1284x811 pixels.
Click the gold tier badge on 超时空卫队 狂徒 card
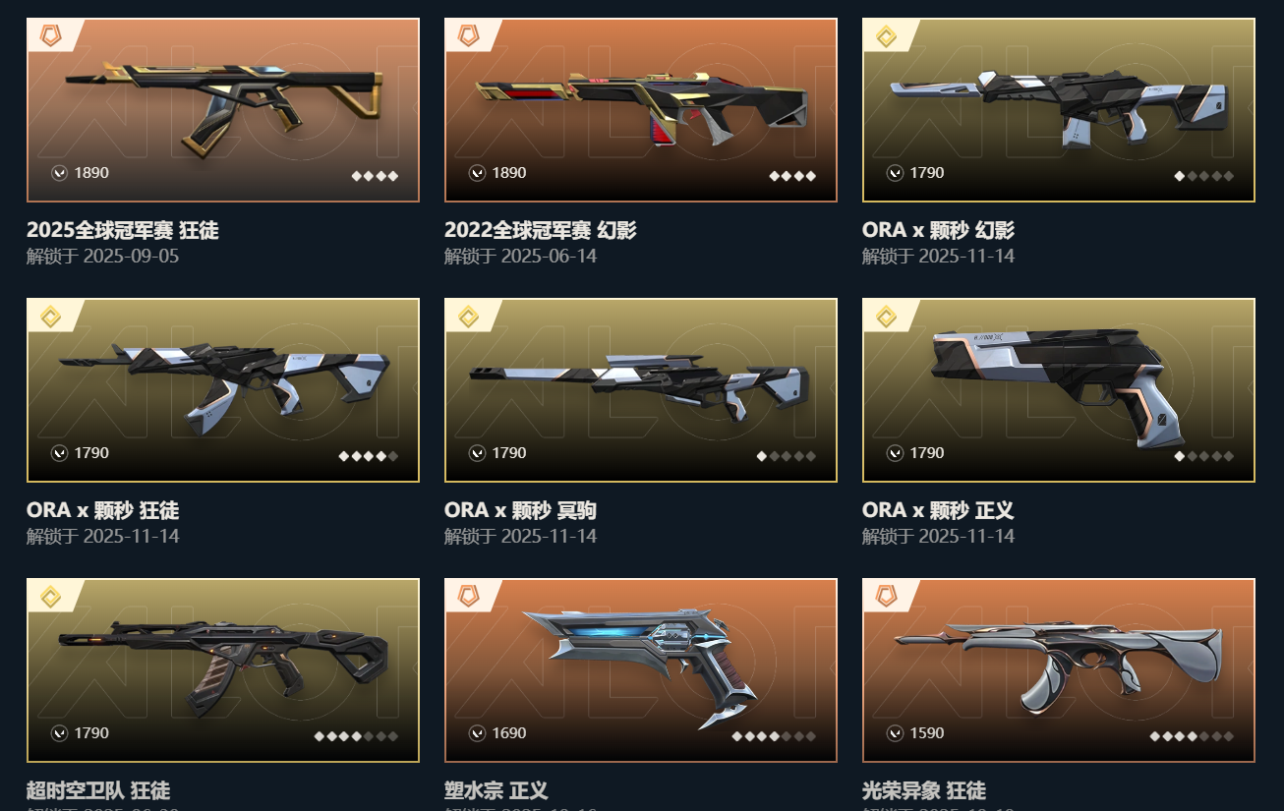point(50,597)
